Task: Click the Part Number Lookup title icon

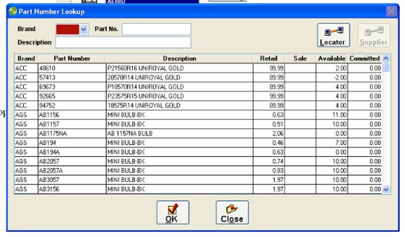Action: [x=13, y=11]
